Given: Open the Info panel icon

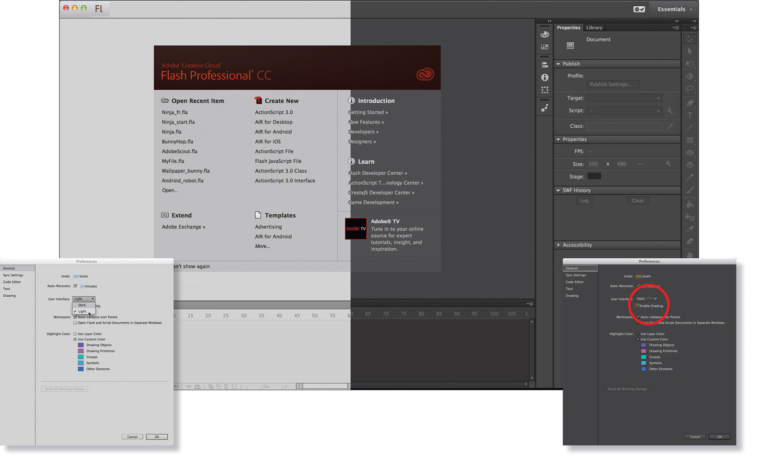Looking at the screenshot, I should [544, 77].
